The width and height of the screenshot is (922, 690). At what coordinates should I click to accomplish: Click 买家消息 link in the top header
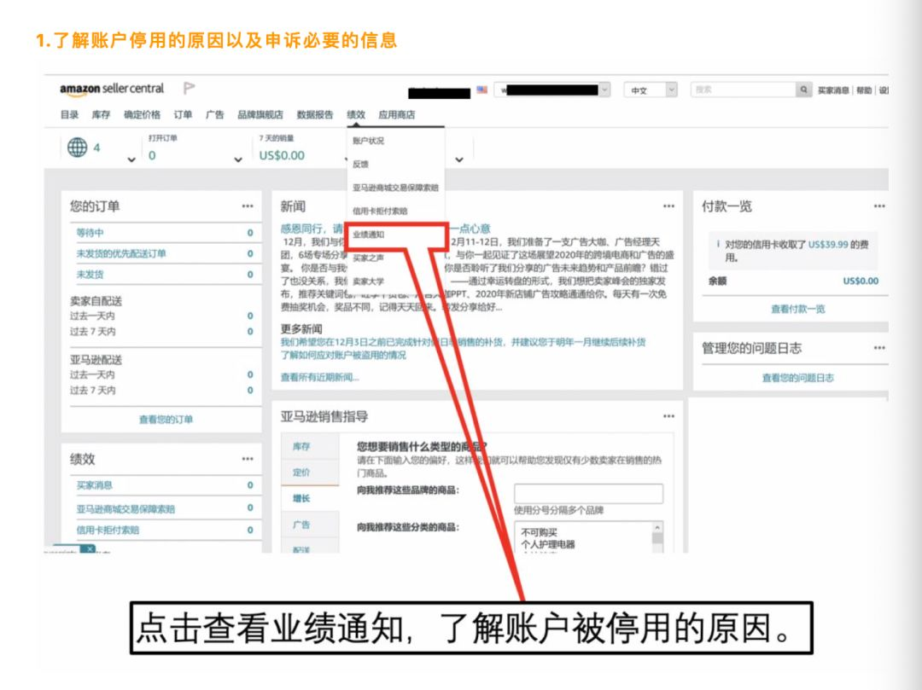[833, 90]
